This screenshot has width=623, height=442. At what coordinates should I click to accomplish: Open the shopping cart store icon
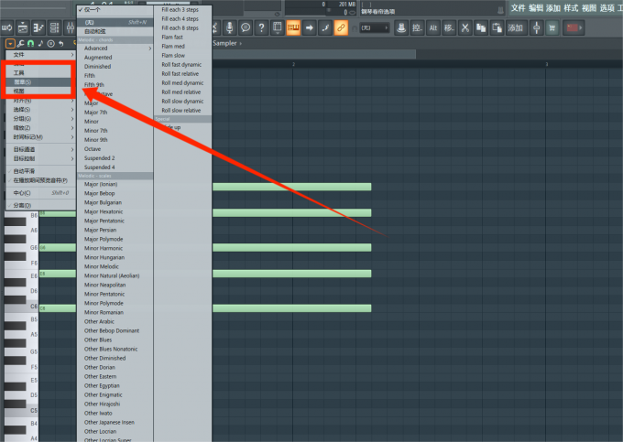tap(552, 27)
